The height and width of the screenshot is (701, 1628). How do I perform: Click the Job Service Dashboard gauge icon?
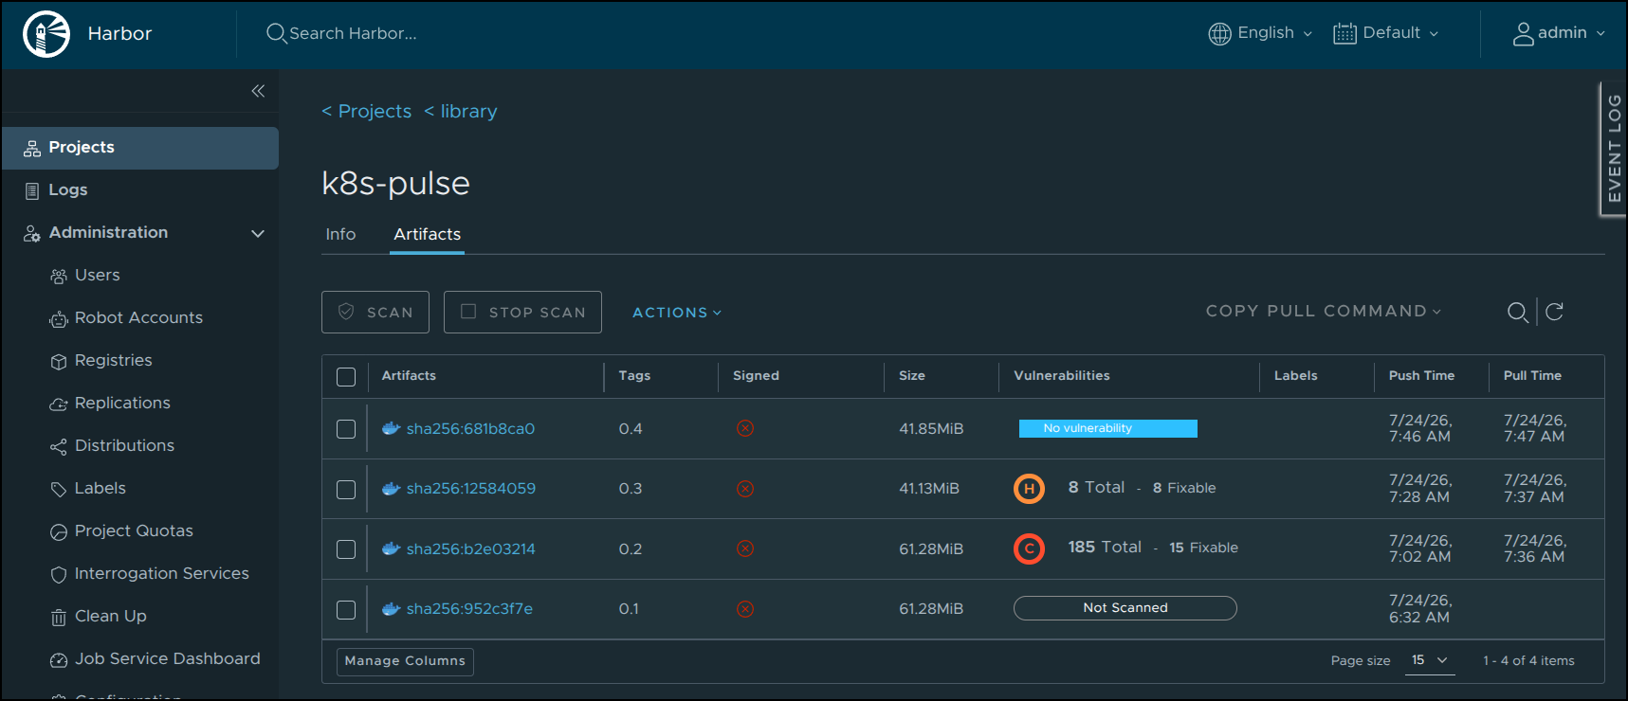pos(59,659)
